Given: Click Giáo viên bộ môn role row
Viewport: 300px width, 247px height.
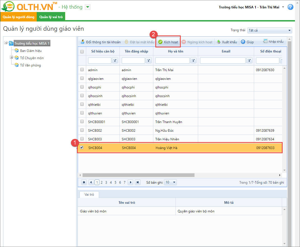Looking at the screenshot, I should click(180, 211).
